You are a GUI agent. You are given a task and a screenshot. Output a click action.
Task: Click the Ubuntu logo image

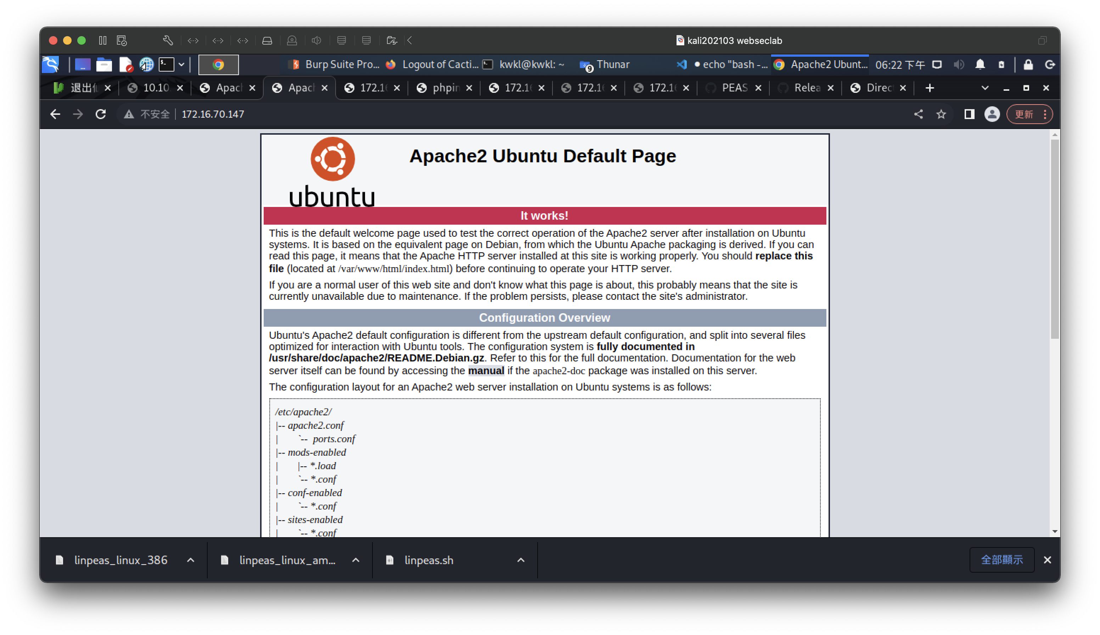332,172
